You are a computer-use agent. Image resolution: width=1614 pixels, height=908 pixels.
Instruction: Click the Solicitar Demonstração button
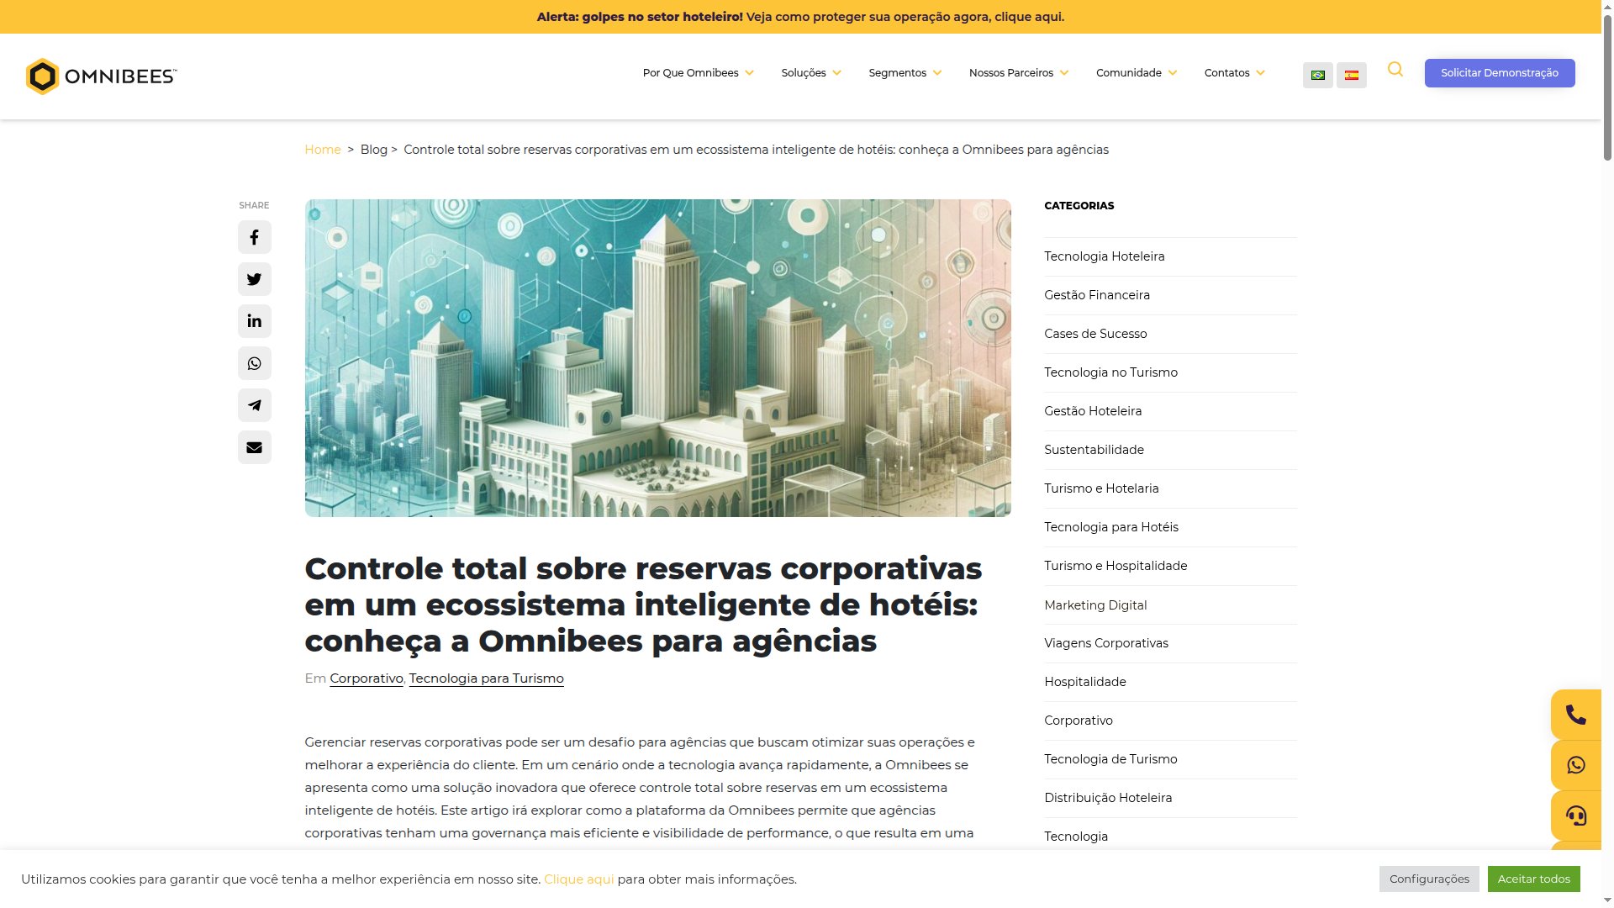coord(1500,73)
